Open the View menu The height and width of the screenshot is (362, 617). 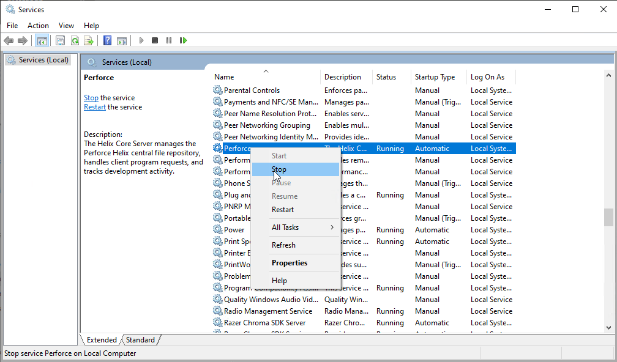(66, 26)
